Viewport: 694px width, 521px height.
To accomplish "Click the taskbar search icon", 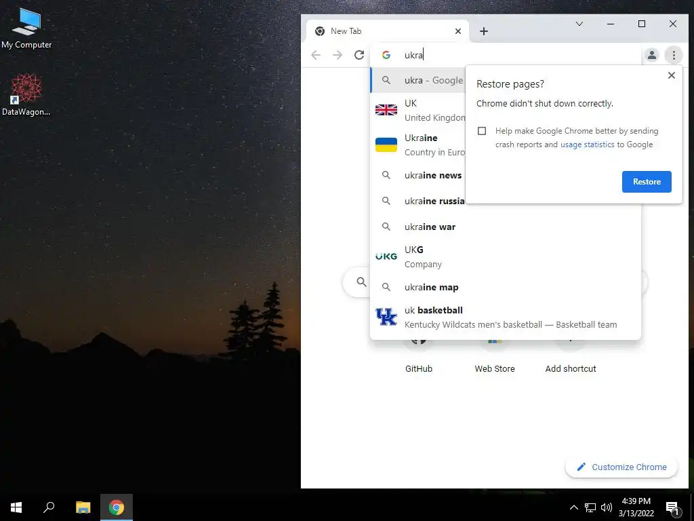I will (x=49, y=507).
